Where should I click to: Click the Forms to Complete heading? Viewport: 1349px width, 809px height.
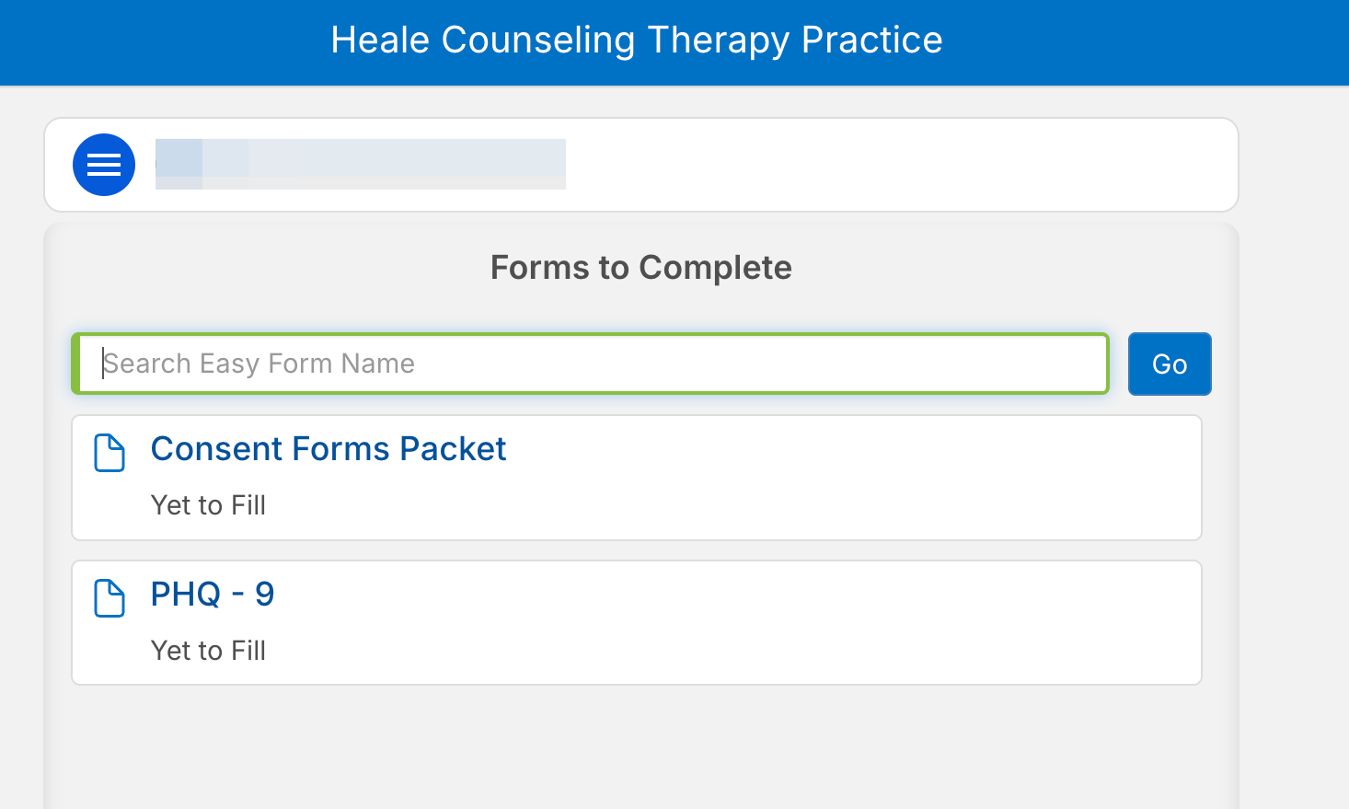click(x=641, y=268)
